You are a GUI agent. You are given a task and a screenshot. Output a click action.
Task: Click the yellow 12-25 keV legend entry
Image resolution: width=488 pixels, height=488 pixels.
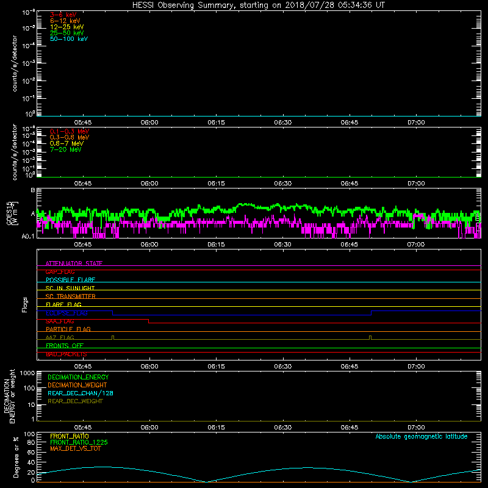pyautogui.click(x=67, y=27)
